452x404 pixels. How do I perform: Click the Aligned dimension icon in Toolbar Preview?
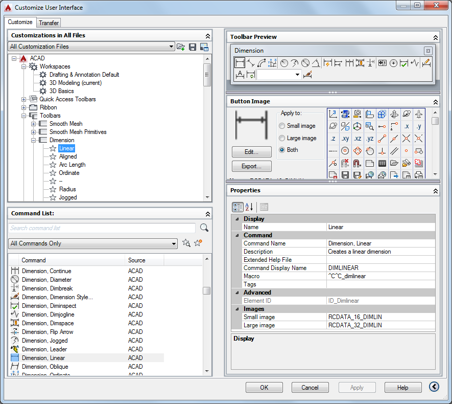click(x=250, y=62)
